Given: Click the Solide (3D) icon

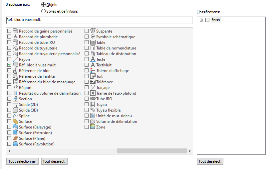Looking at the screenshot, I should 15,110.
